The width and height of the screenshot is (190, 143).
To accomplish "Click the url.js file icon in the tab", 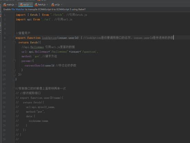I will coord(53,4).
